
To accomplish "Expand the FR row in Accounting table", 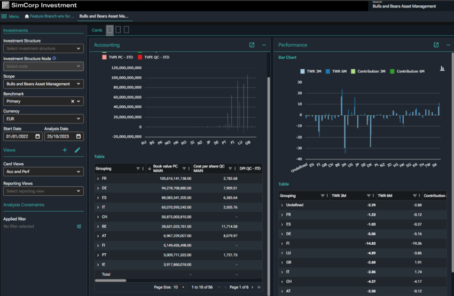I will point(98,179).
